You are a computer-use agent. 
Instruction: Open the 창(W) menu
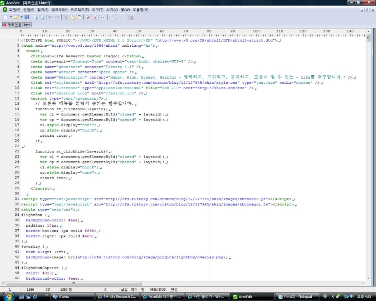tap(125, 10)
